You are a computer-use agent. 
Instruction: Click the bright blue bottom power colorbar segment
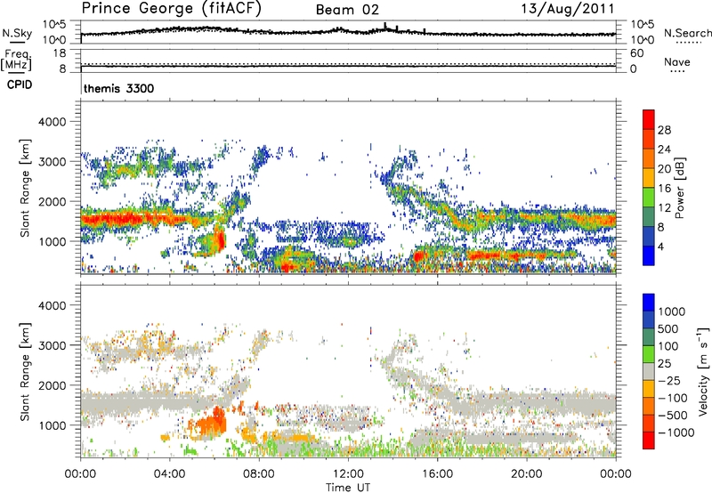pyautogui.click(x=649, y=255)
